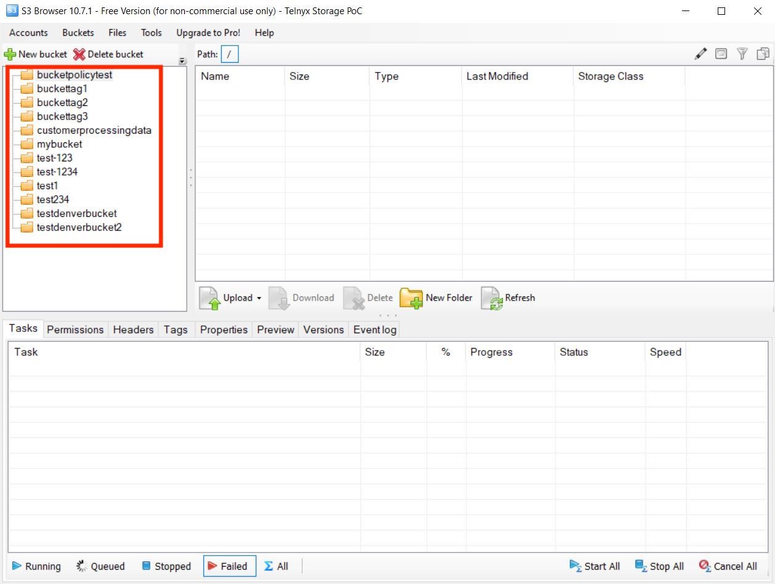Open the Buckets menu
The width and height of the screenshot is (775, 584).
78,33
